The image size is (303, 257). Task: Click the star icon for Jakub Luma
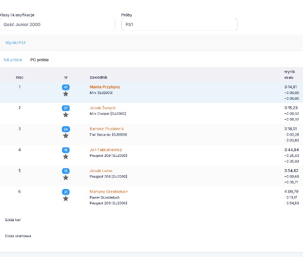(66, 178)
